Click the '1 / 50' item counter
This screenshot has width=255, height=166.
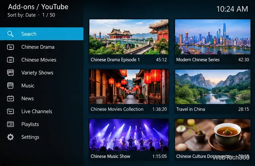(x=49, y=15)
